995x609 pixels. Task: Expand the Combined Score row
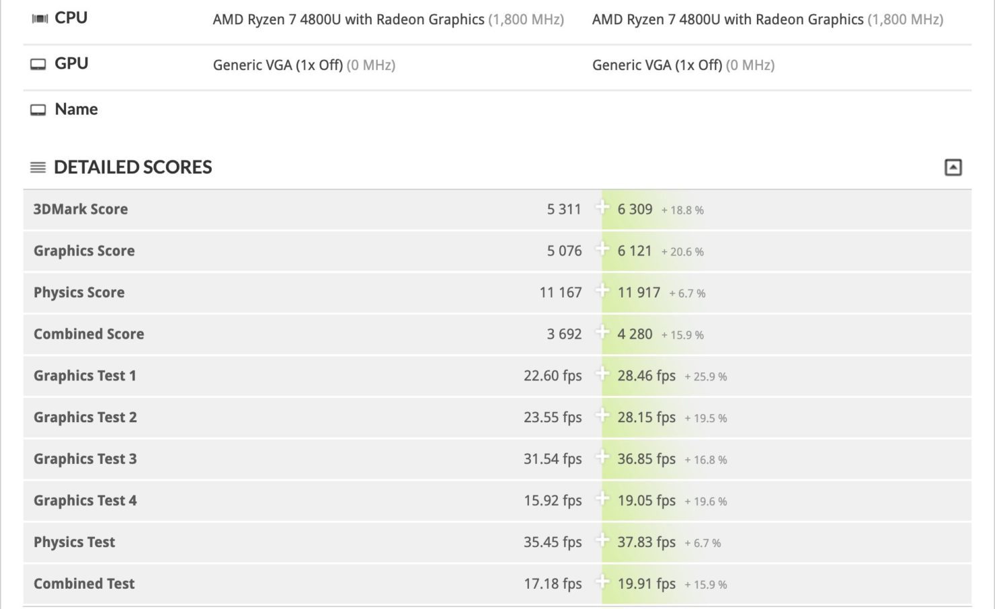(603, 334)
